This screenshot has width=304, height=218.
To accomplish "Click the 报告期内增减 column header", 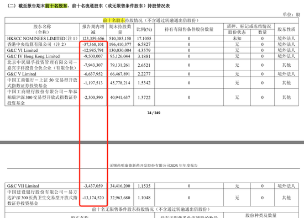I will click(x=93, y=29).
